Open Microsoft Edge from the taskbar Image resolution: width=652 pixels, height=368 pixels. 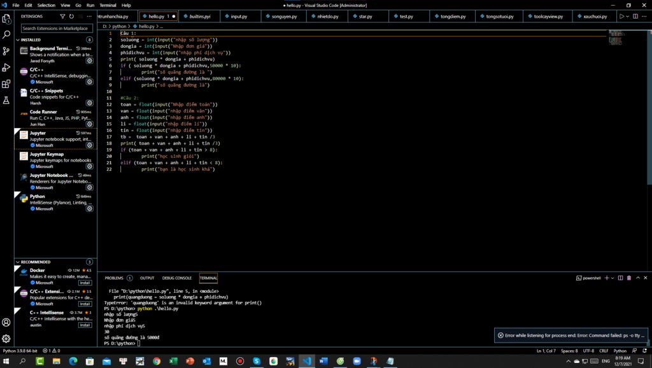(x=73, y=361)
